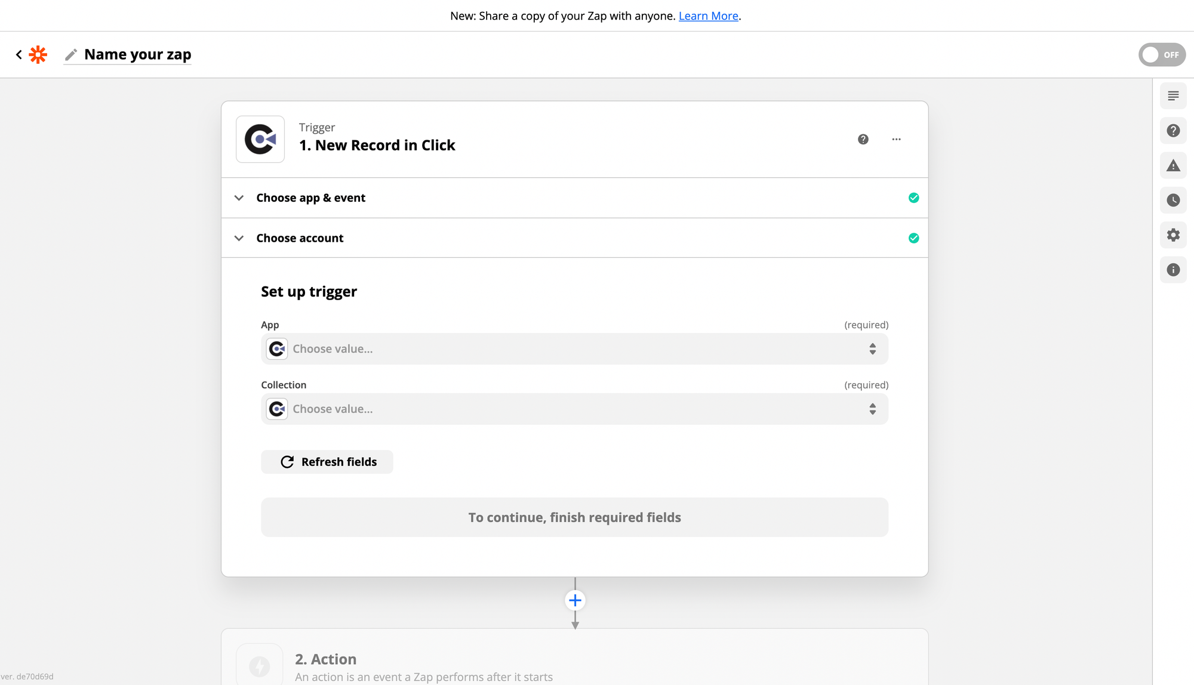Click the pencil edit icon beside zap name

(71, 55)
